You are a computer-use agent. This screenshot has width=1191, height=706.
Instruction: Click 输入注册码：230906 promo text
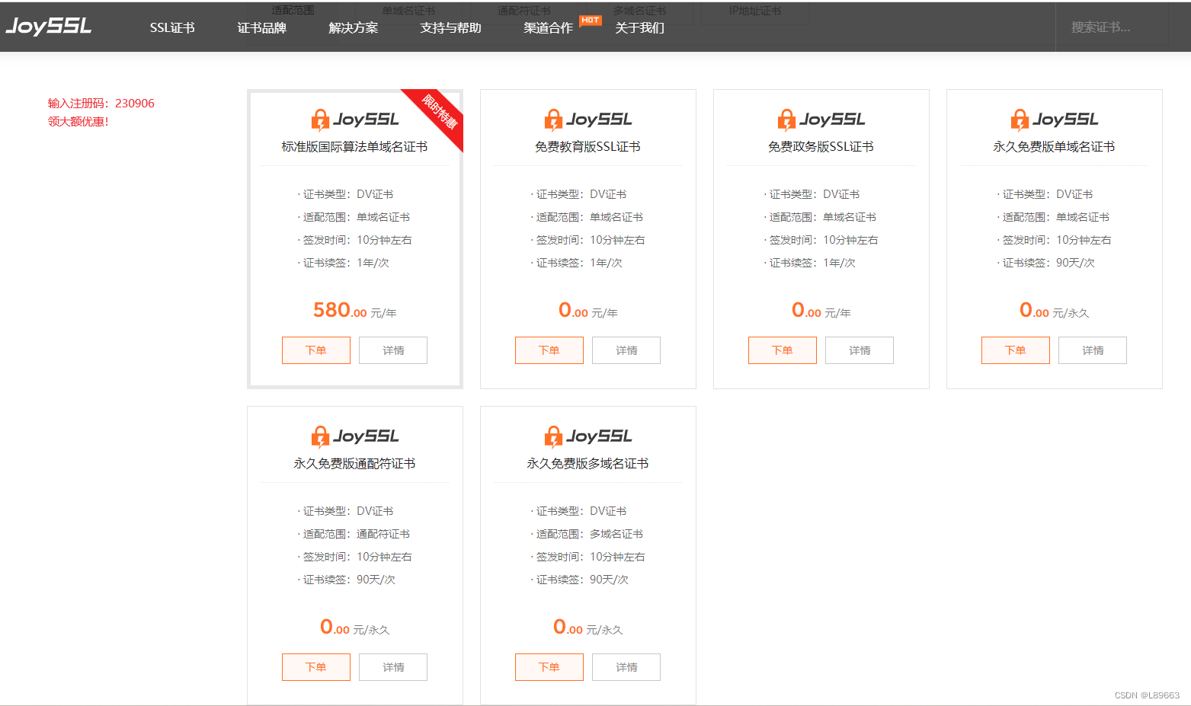click(101, 104)
